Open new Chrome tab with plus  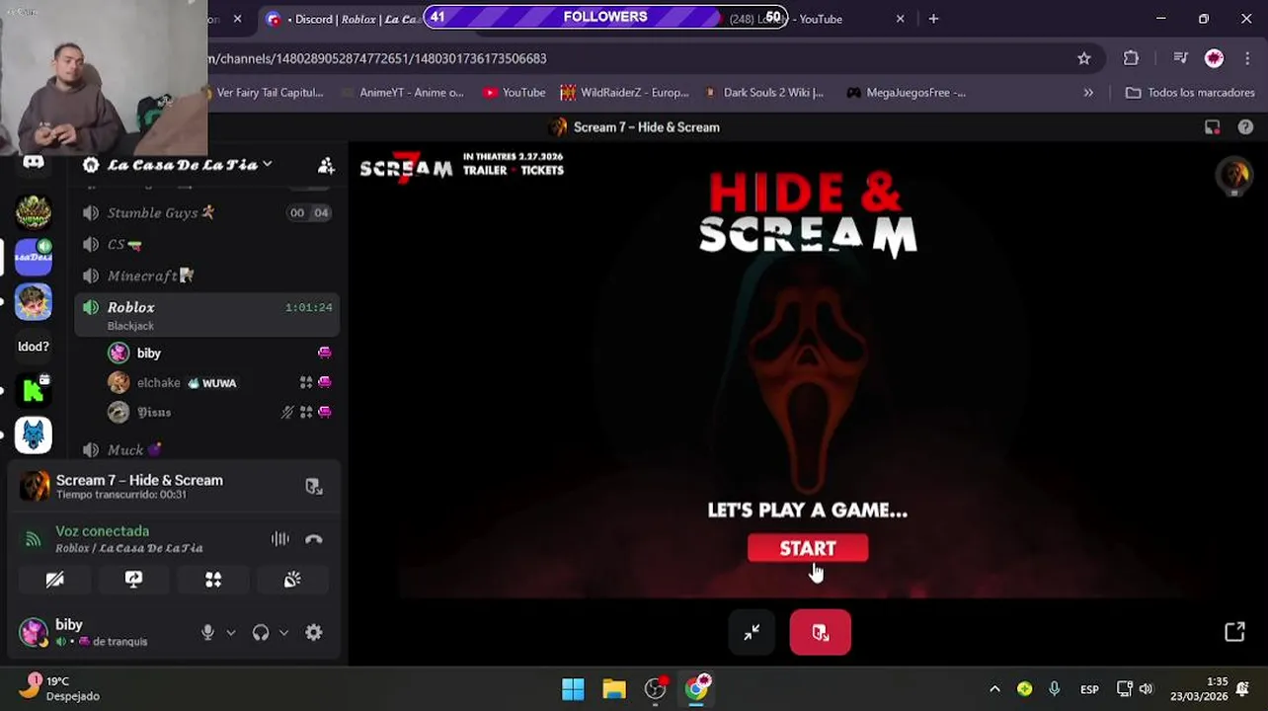click(933, 19)
